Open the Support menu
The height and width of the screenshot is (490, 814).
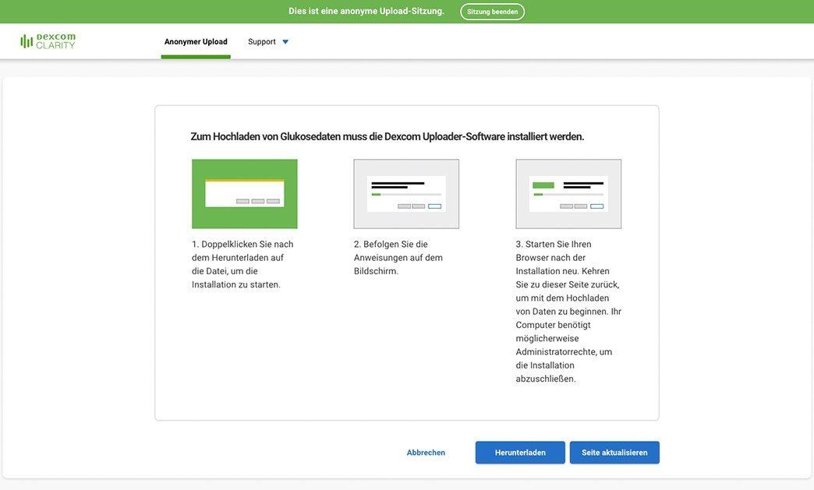pos(262,42)
